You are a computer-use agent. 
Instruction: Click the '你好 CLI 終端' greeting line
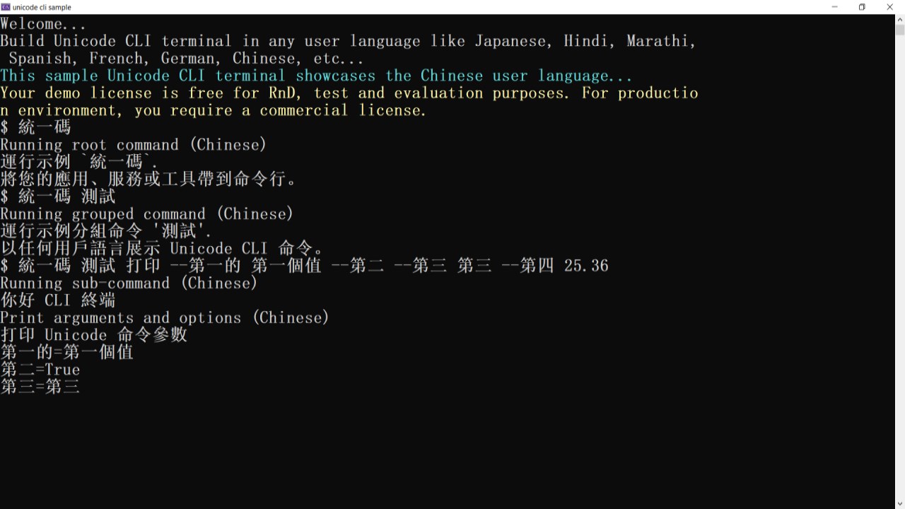click(x=58, y=300)
